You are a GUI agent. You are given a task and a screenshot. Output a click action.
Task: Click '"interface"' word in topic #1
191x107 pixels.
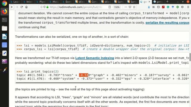tap(161, 78)
